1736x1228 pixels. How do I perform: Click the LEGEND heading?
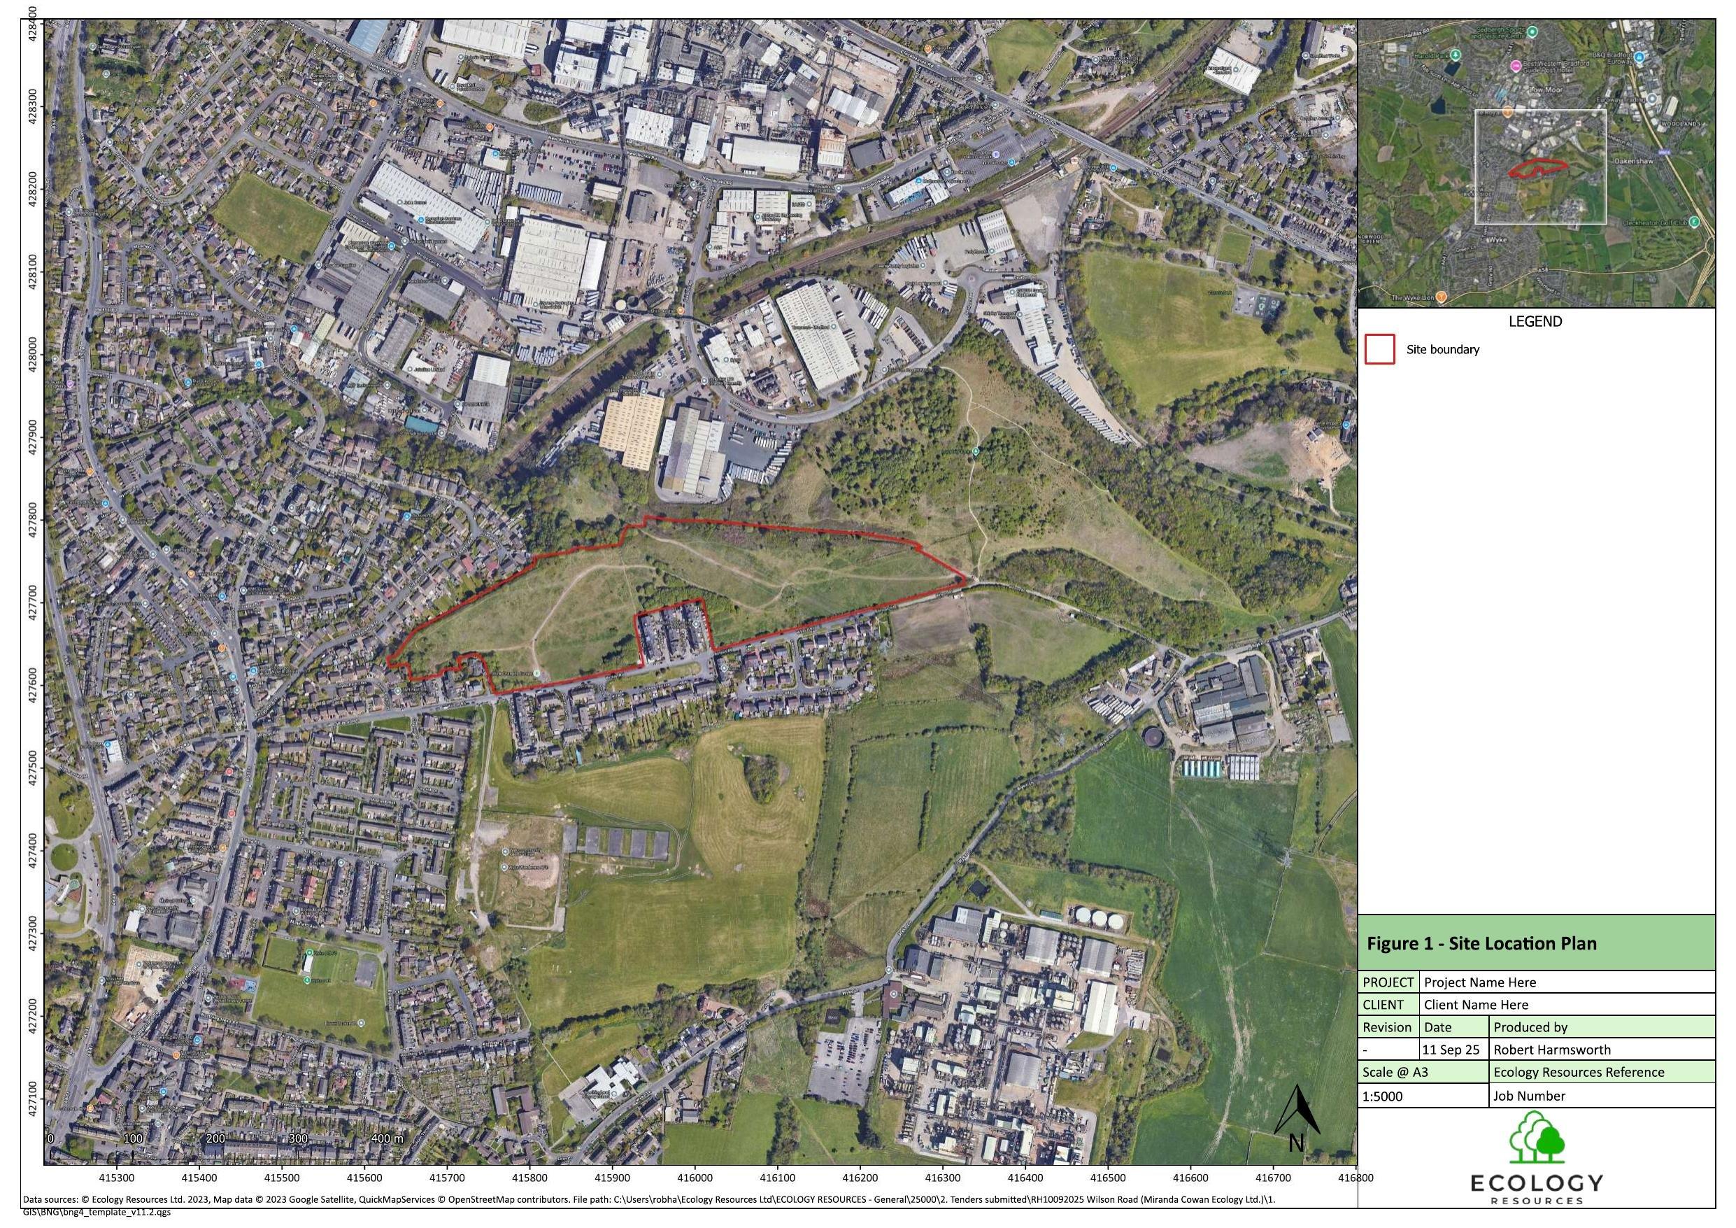tap(1535, 320)
